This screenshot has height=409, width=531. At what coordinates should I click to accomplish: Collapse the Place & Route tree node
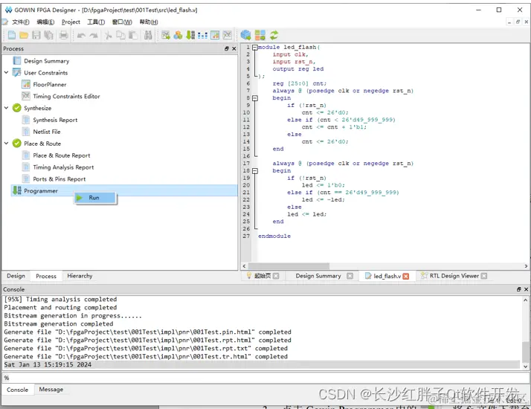6,144
